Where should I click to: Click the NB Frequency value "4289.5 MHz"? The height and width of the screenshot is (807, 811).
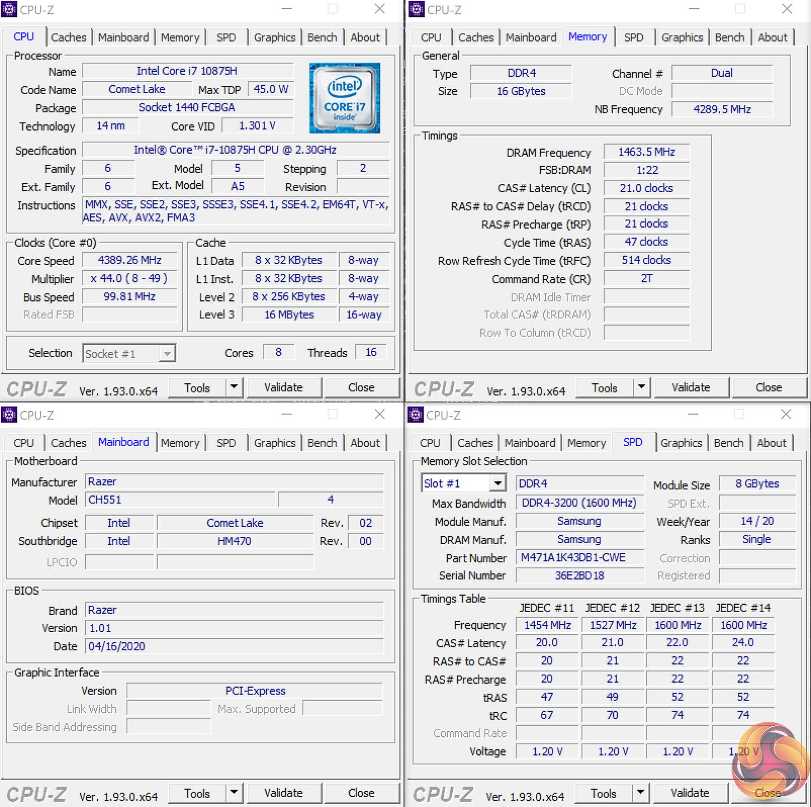point(722,109)
